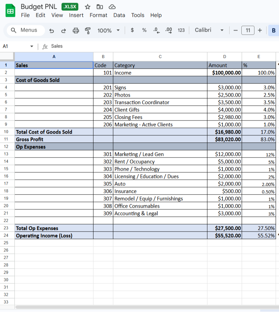
Task: Format as percent icon
Action: (x=144, y=30)
